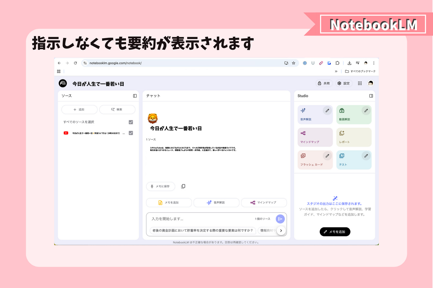Open the 共有 share button

click(324, 83)
